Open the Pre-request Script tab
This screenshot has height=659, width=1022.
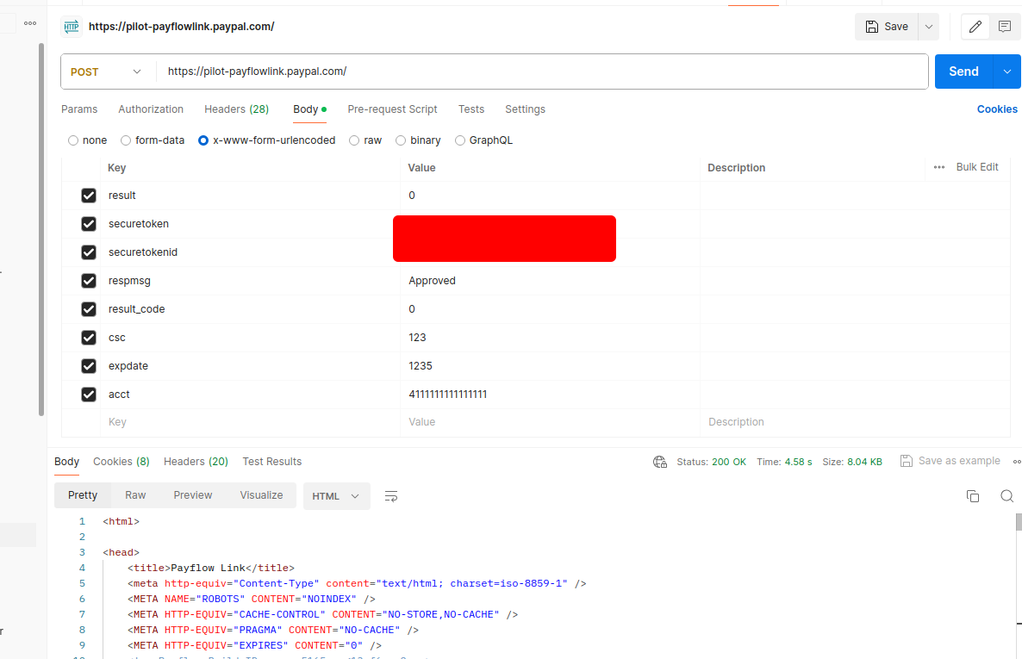pos(392,109)
